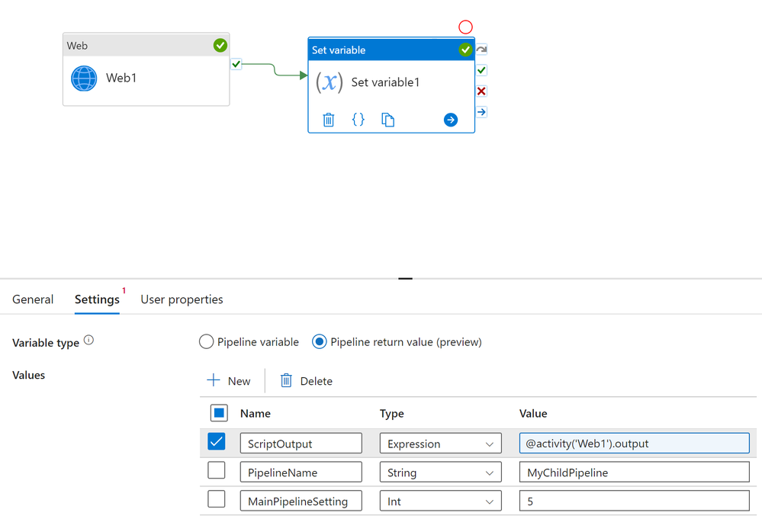Check MainPipelineSetting row checkbox
The height and width of the screenshot is (522, 762).
coord(217,499)
